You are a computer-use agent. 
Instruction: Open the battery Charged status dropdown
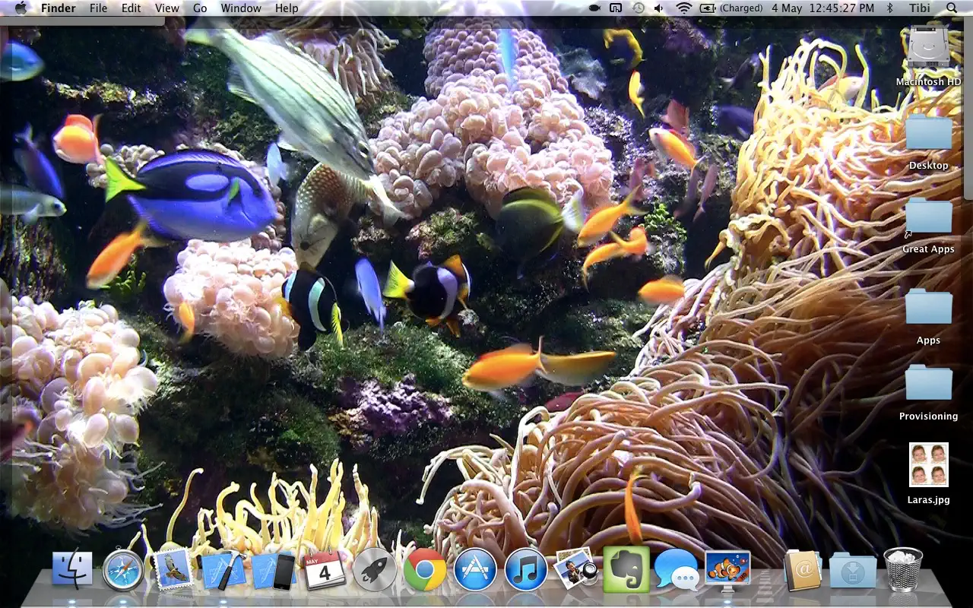coord(731,8)
